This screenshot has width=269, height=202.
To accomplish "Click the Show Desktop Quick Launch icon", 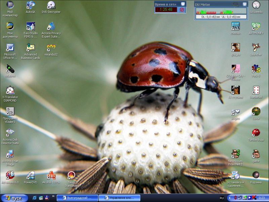I will pos(41,198).
